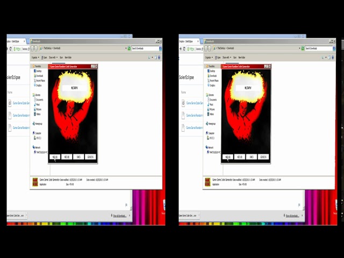Click gear file icon beside Game Genie Code Gen, right copy
The image size is (344, 258).
point(183,103)
